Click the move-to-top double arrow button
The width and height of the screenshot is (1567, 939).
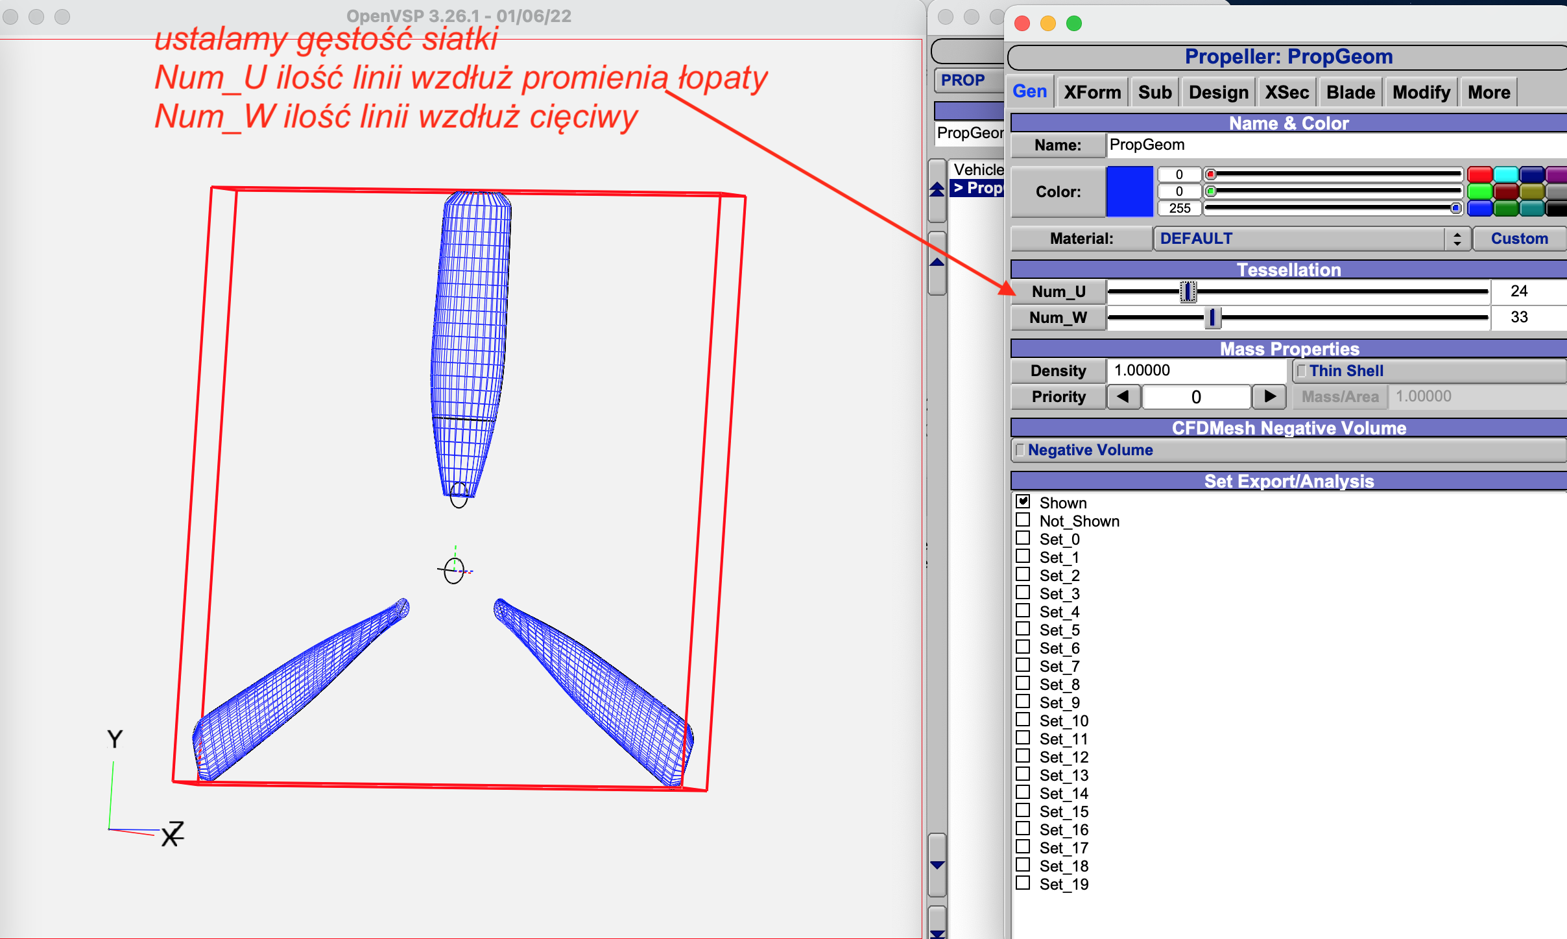pos(937,189)
